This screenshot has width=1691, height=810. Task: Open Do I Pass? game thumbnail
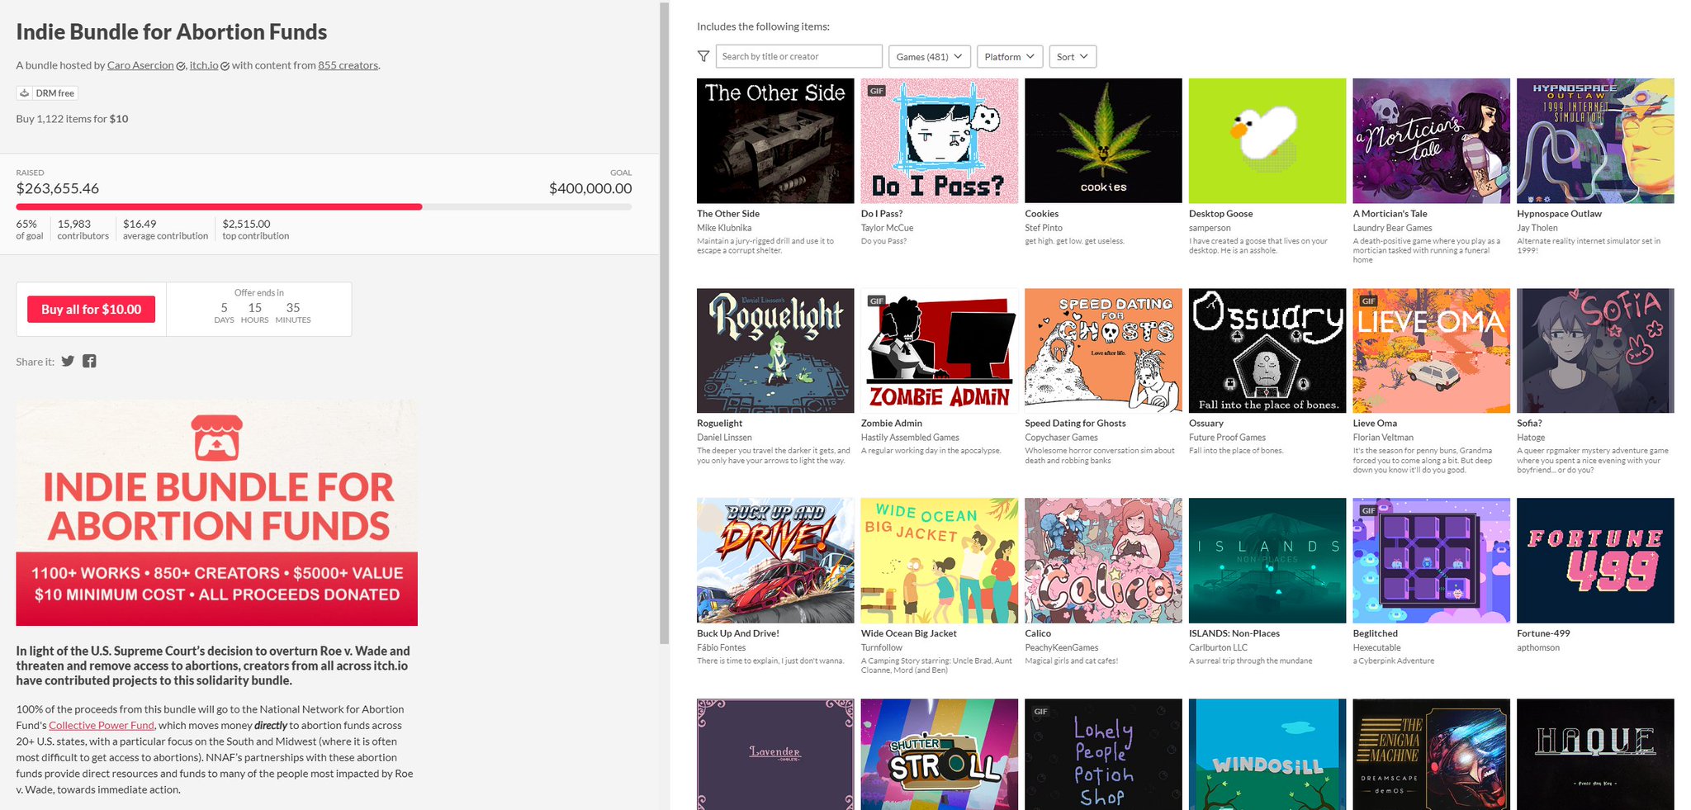940,140
